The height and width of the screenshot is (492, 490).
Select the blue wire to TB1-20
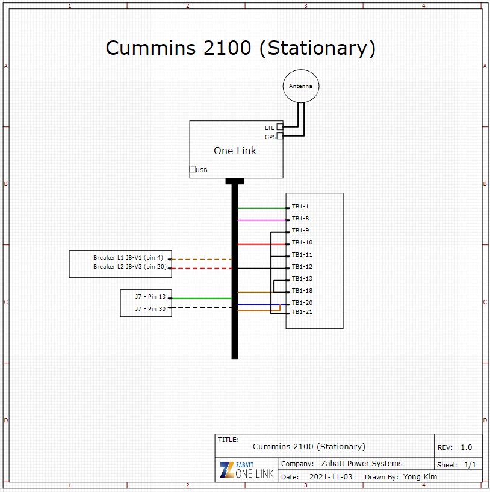point(263,304)
